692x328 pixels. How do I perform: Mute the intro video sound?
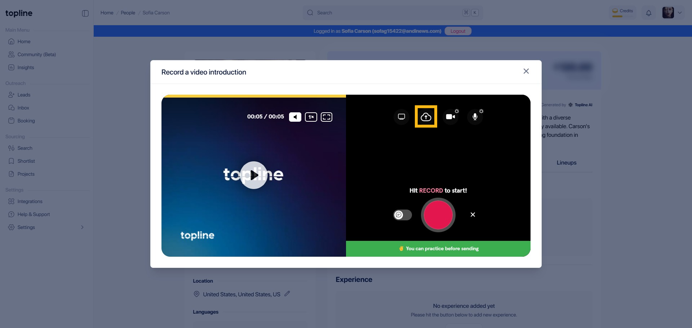tap(295, 117)
